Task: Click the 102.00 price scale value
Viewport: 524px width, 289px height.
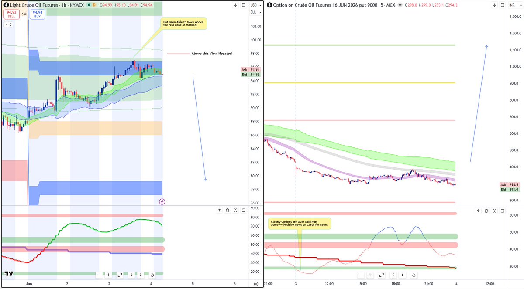Action: [x=256, y=26]
